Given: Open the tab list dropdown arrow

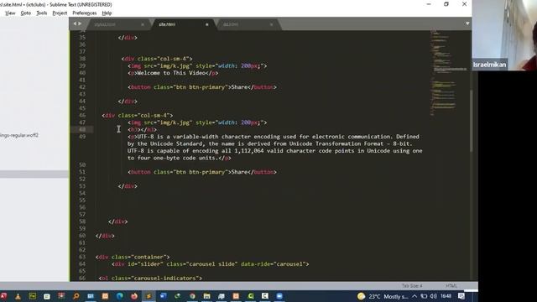Looking at the screenshot, I should [467, 23].
